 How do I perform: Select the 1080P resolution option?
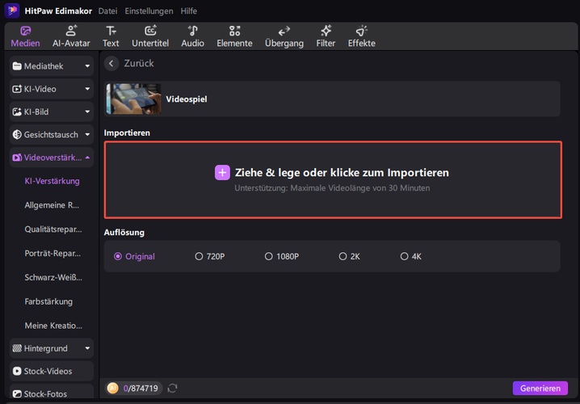(x=281, y=256)
